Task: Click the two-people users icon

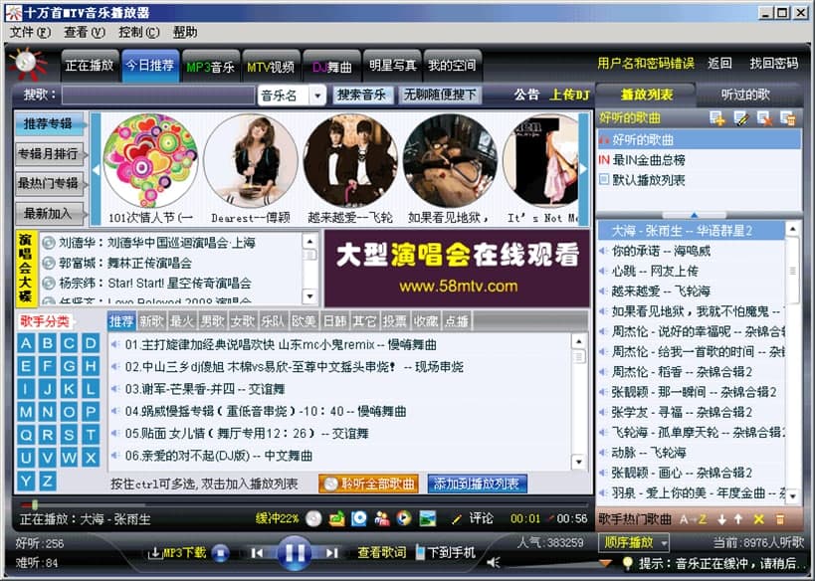Action: click(x=381, y=518)
